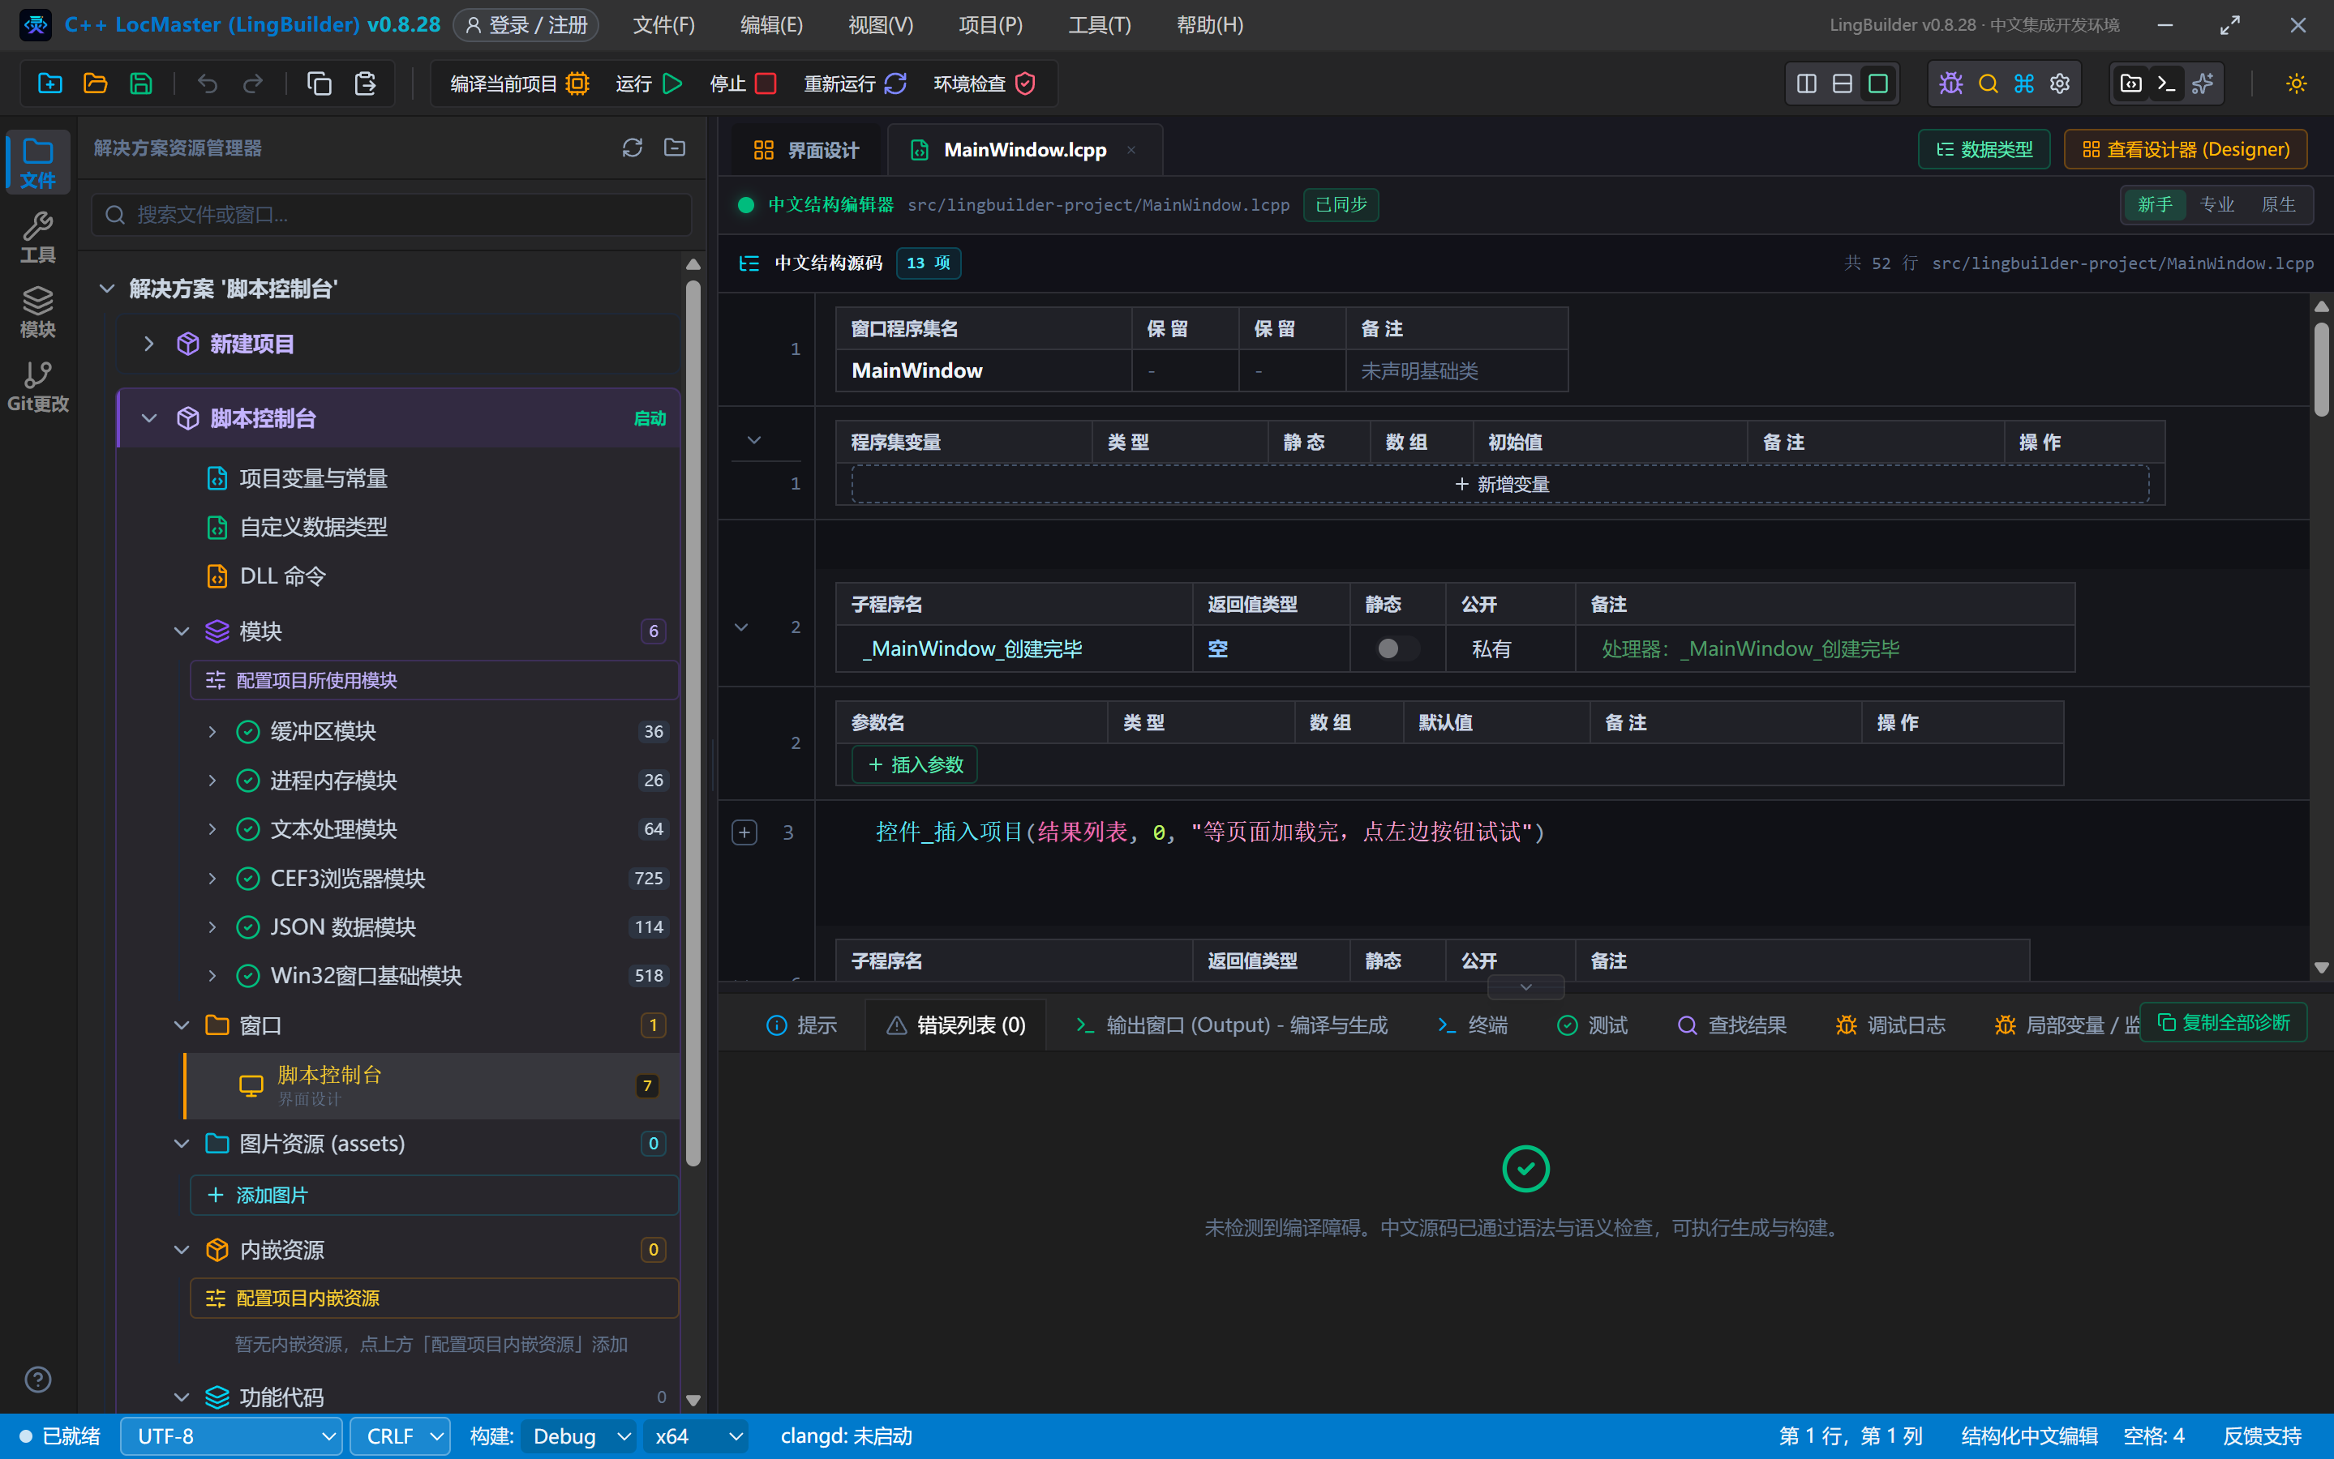Click the copy icon in toolbar
Image resolution: width=2334 pixels, height=1459 pixels.
[x=320, y=84]
